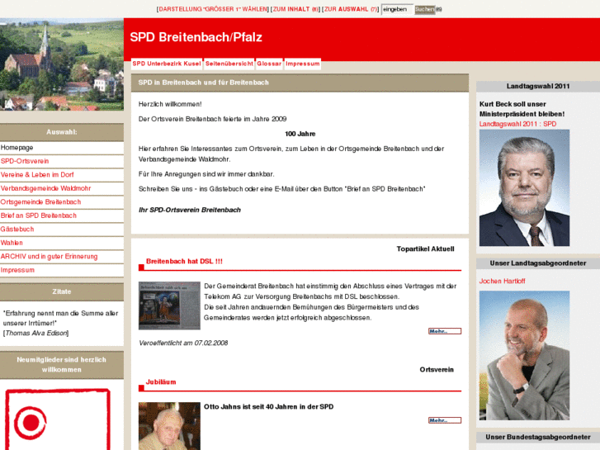Click the 'Neumitglieder sind herzlich willkommen' heading

click(x=62, y=365)
